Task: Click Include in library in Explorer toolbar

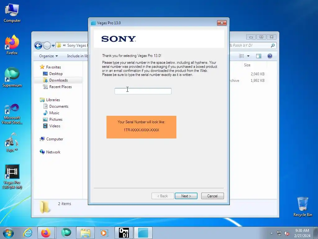Action: pos(78,56)
